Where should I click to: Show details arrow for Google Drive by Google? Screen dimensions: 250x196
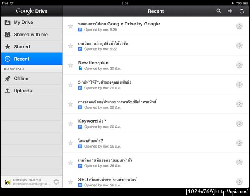[x=239, y=26]
